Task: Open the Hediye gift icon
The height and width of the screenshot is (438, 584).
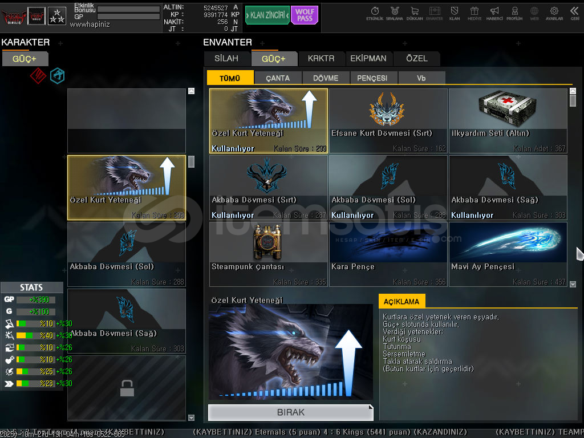Action: click(x=474, y=13)
